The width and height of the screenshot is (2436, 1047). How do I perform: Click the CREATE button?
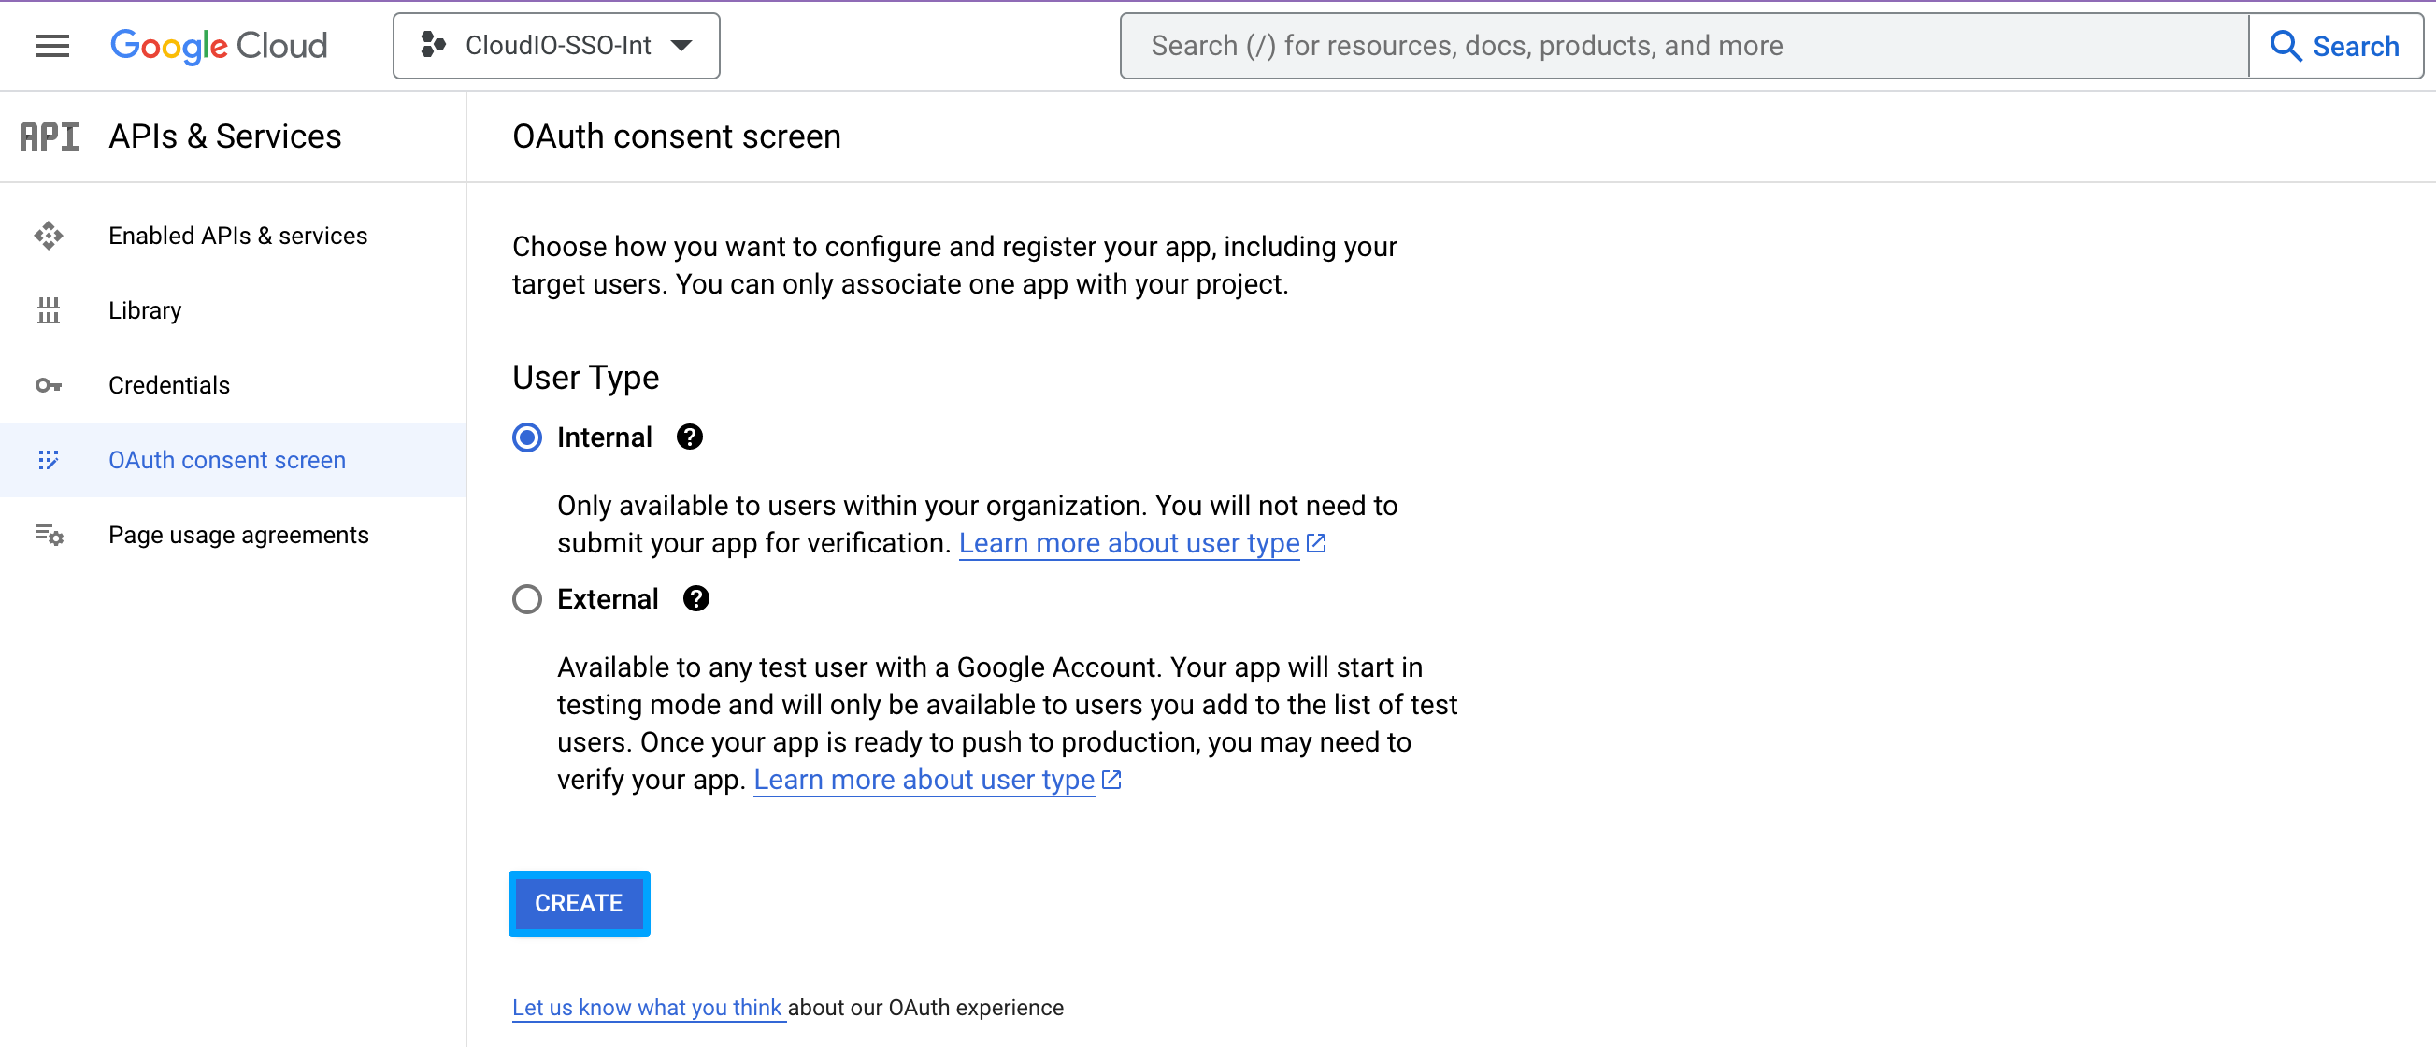pyautogui.click(x=579, y=903)
